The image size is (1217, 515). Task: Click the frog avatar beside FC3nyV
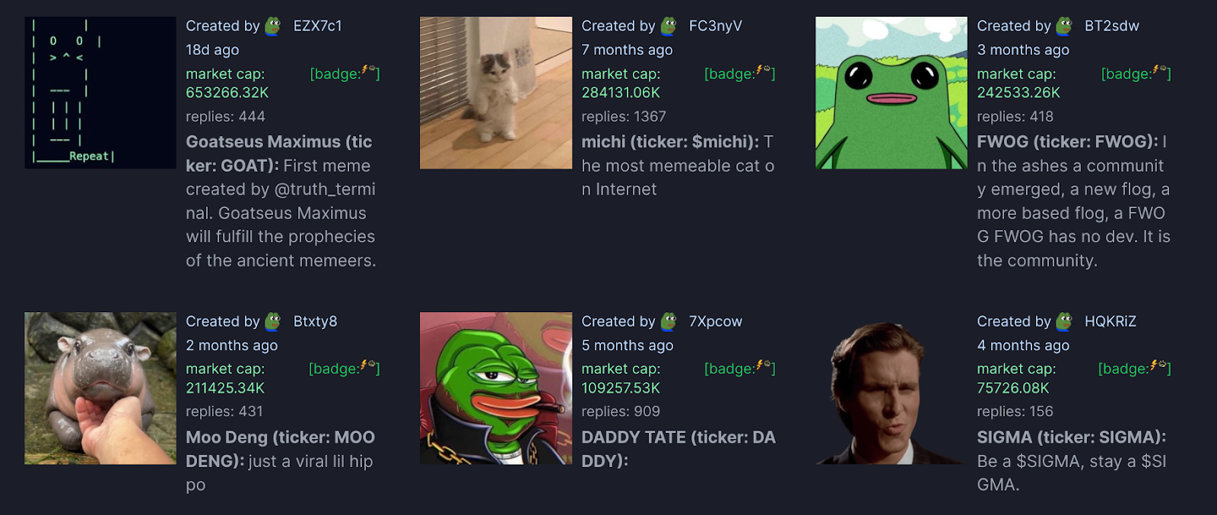click(669, 26)
